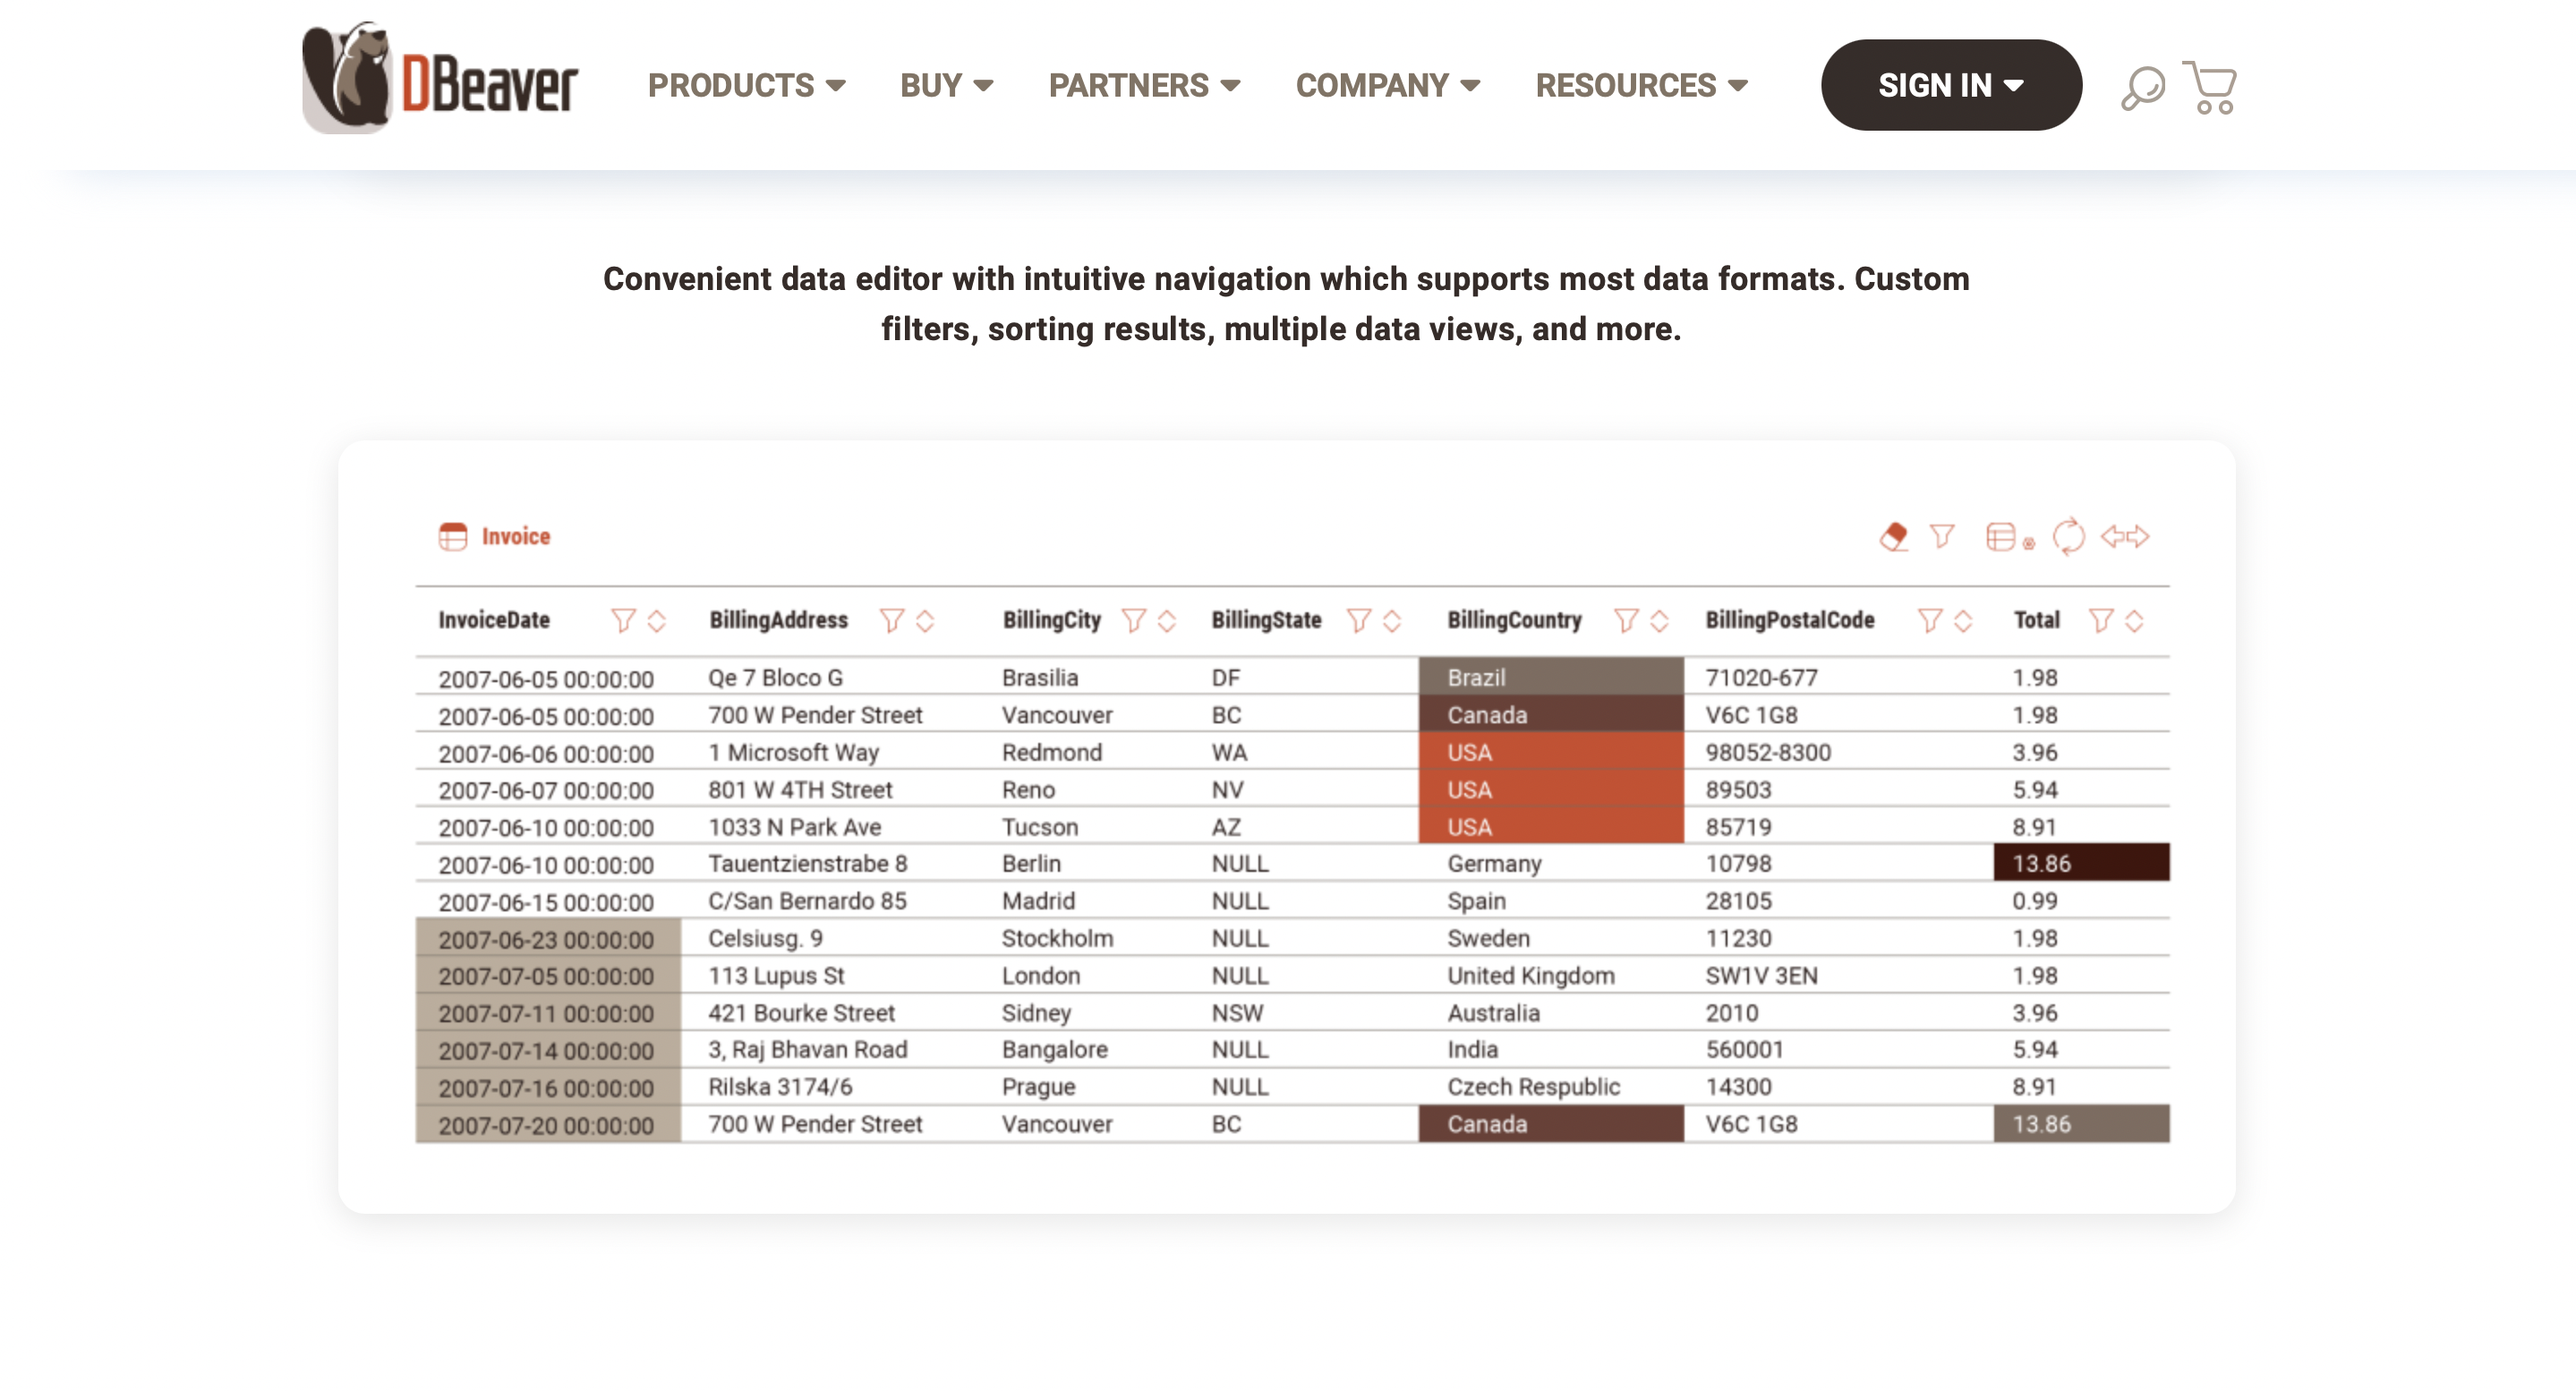2576x1391 pixels.
Task: Click the filter icon on InvoiceDate column
Action: (x=623, y=620)
